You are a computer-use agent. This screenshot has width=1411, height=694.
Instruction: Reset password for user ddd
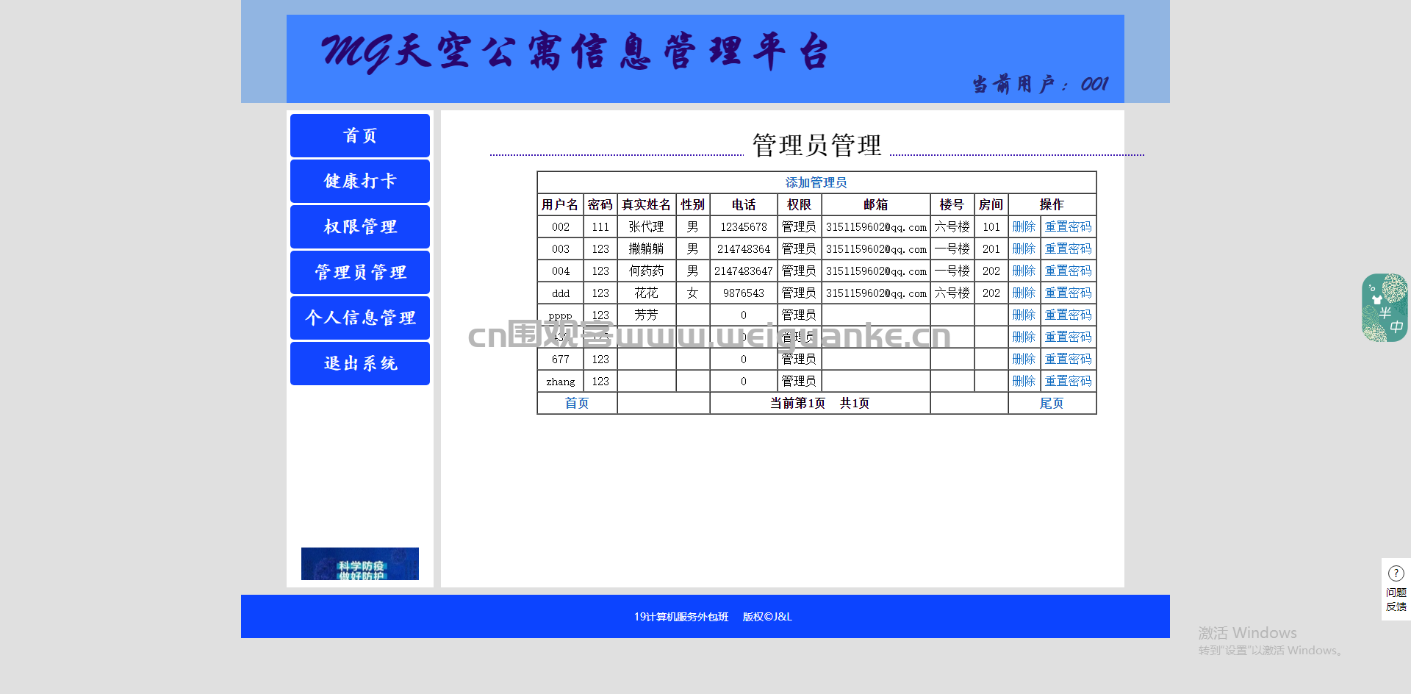pos(1069,293)
